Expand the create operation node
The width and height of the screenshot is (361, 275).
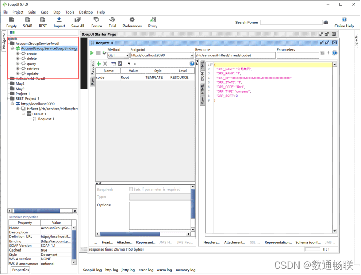tap(18, 54)
